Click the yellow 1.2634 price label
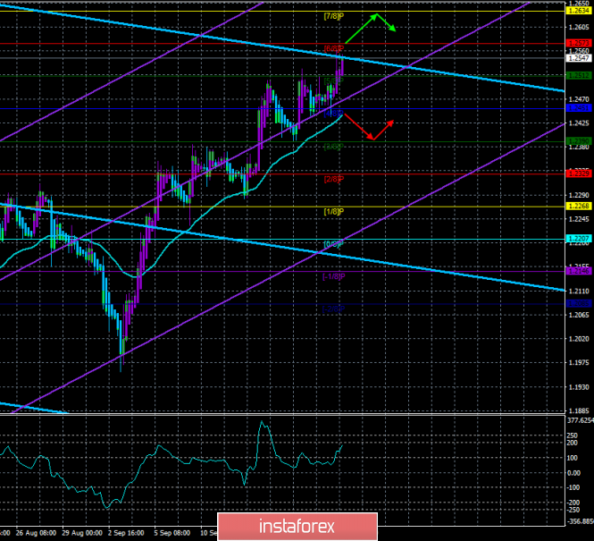This screenshot has height=541, width=594. tap(578, 11)
